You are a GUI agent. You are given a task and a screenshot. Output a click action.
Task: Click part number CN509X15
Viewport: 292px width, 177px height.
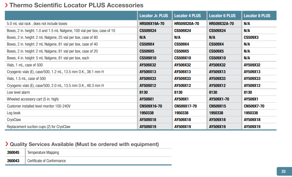pyautogui.click(x=217, y=106)
